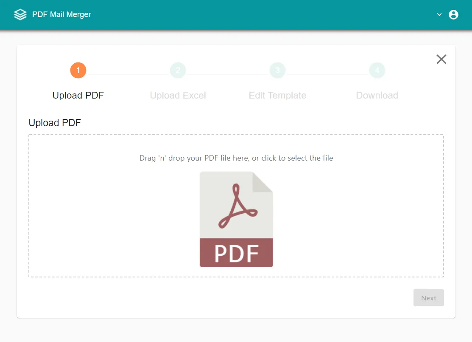472x342 pixels.
Task: Select step 4 circle in stepper
Action: click(377, 70)
